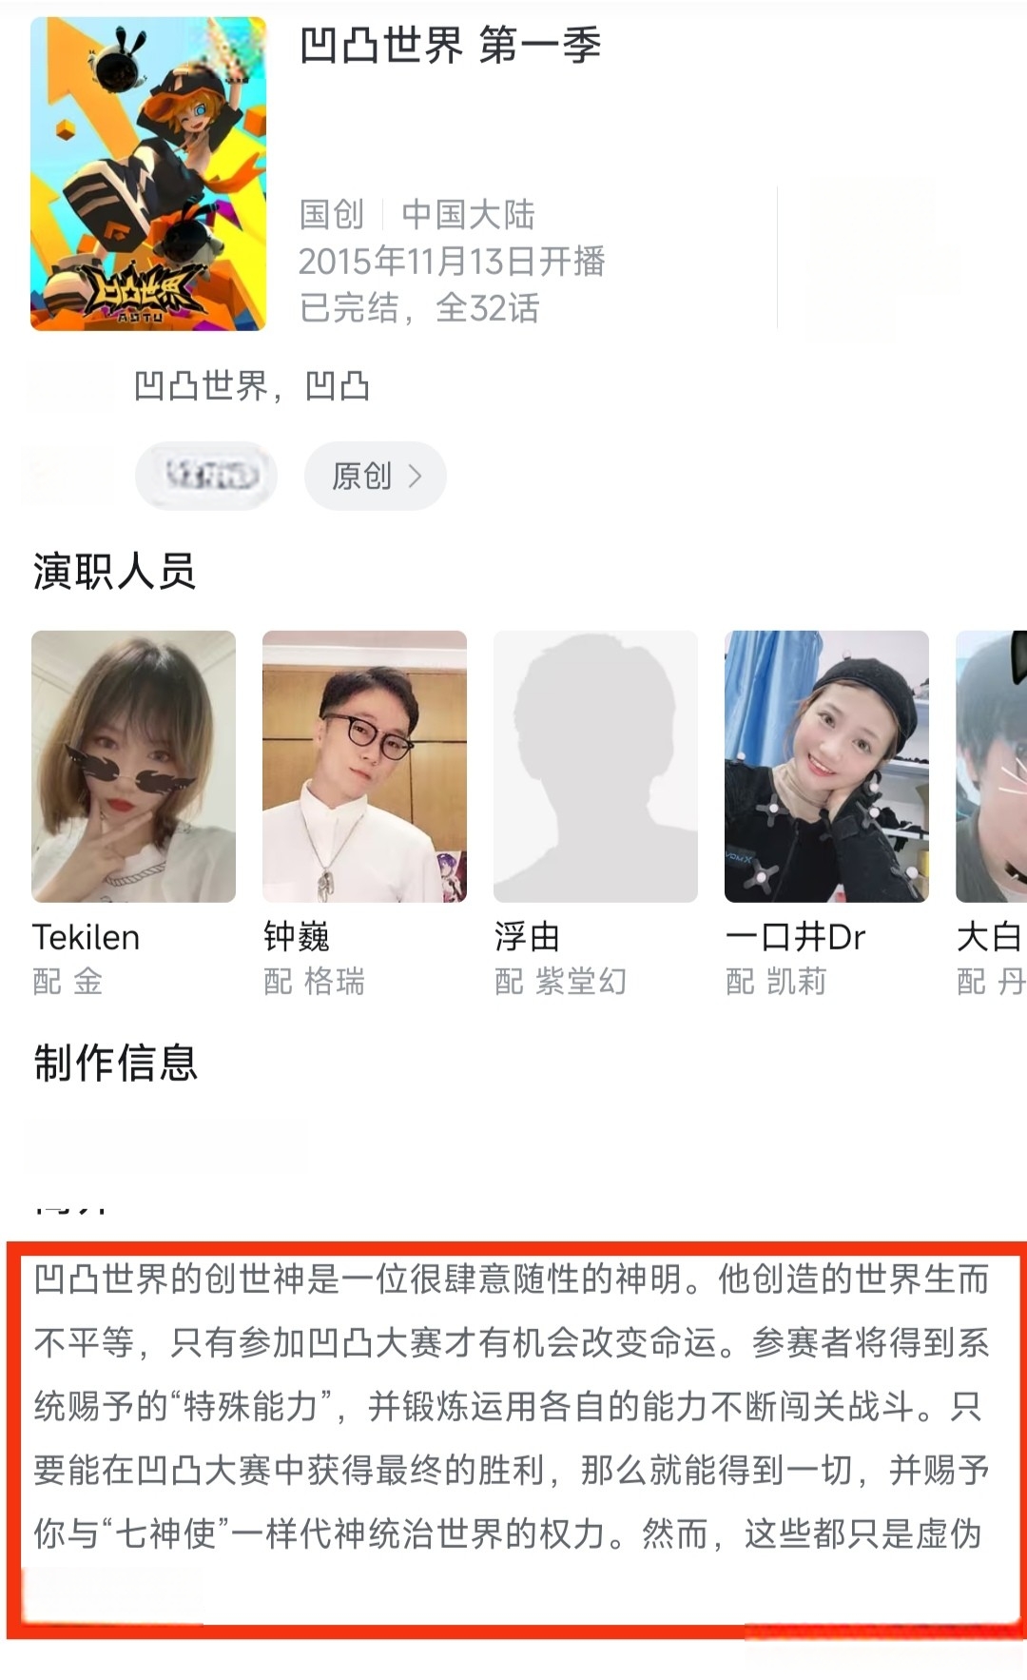
Task: Open the partially visible 大白 cast photo
Action: [991, 766]
